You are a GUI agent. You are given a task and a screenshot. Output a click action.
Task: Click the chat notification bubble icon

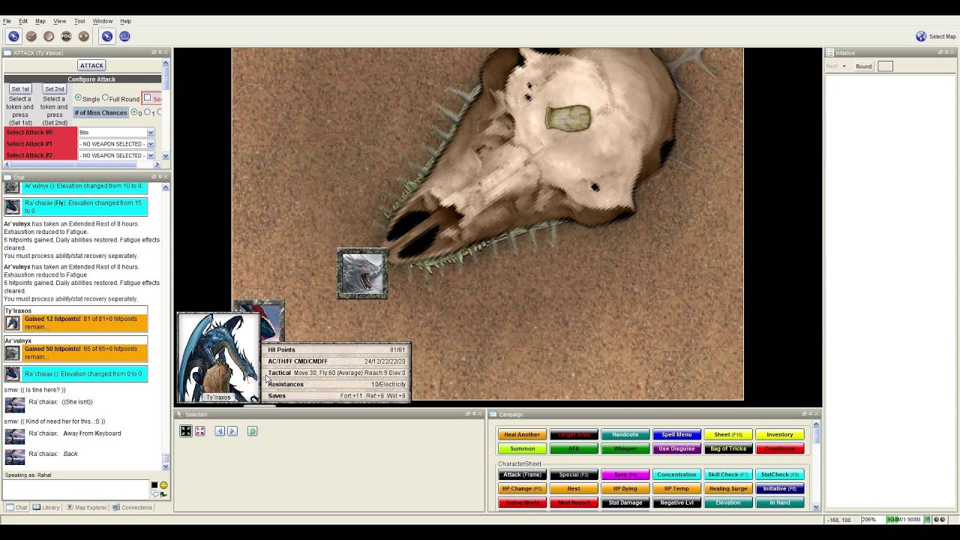[155, 494]
